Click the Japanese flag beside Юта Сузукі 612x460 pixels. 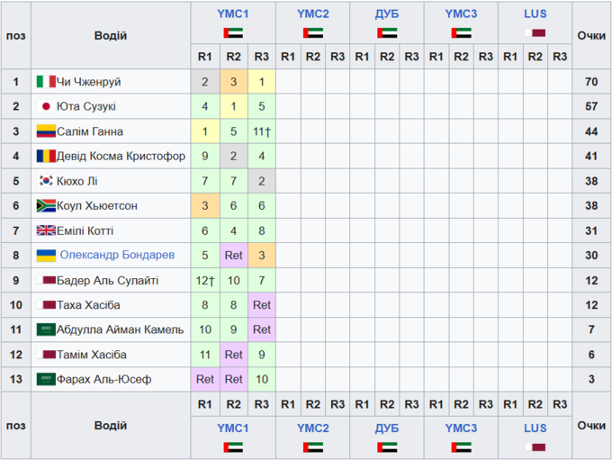46,106
